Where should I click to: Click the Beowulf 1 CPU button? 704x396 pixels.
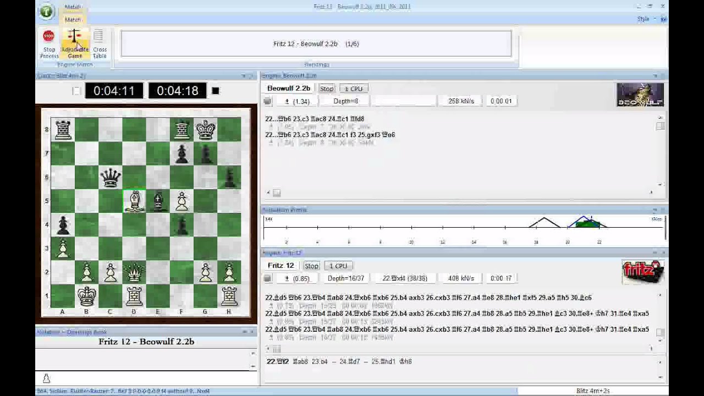[354, 89]
